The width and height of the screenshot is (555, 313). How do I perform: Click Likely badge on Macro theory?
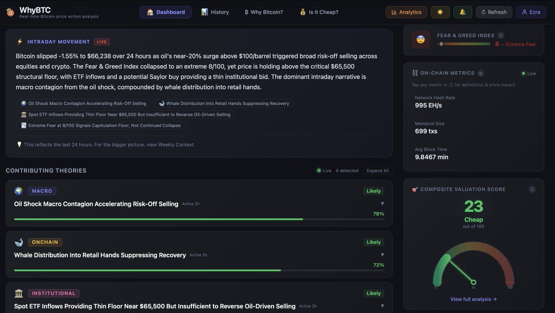click(374, 191)
